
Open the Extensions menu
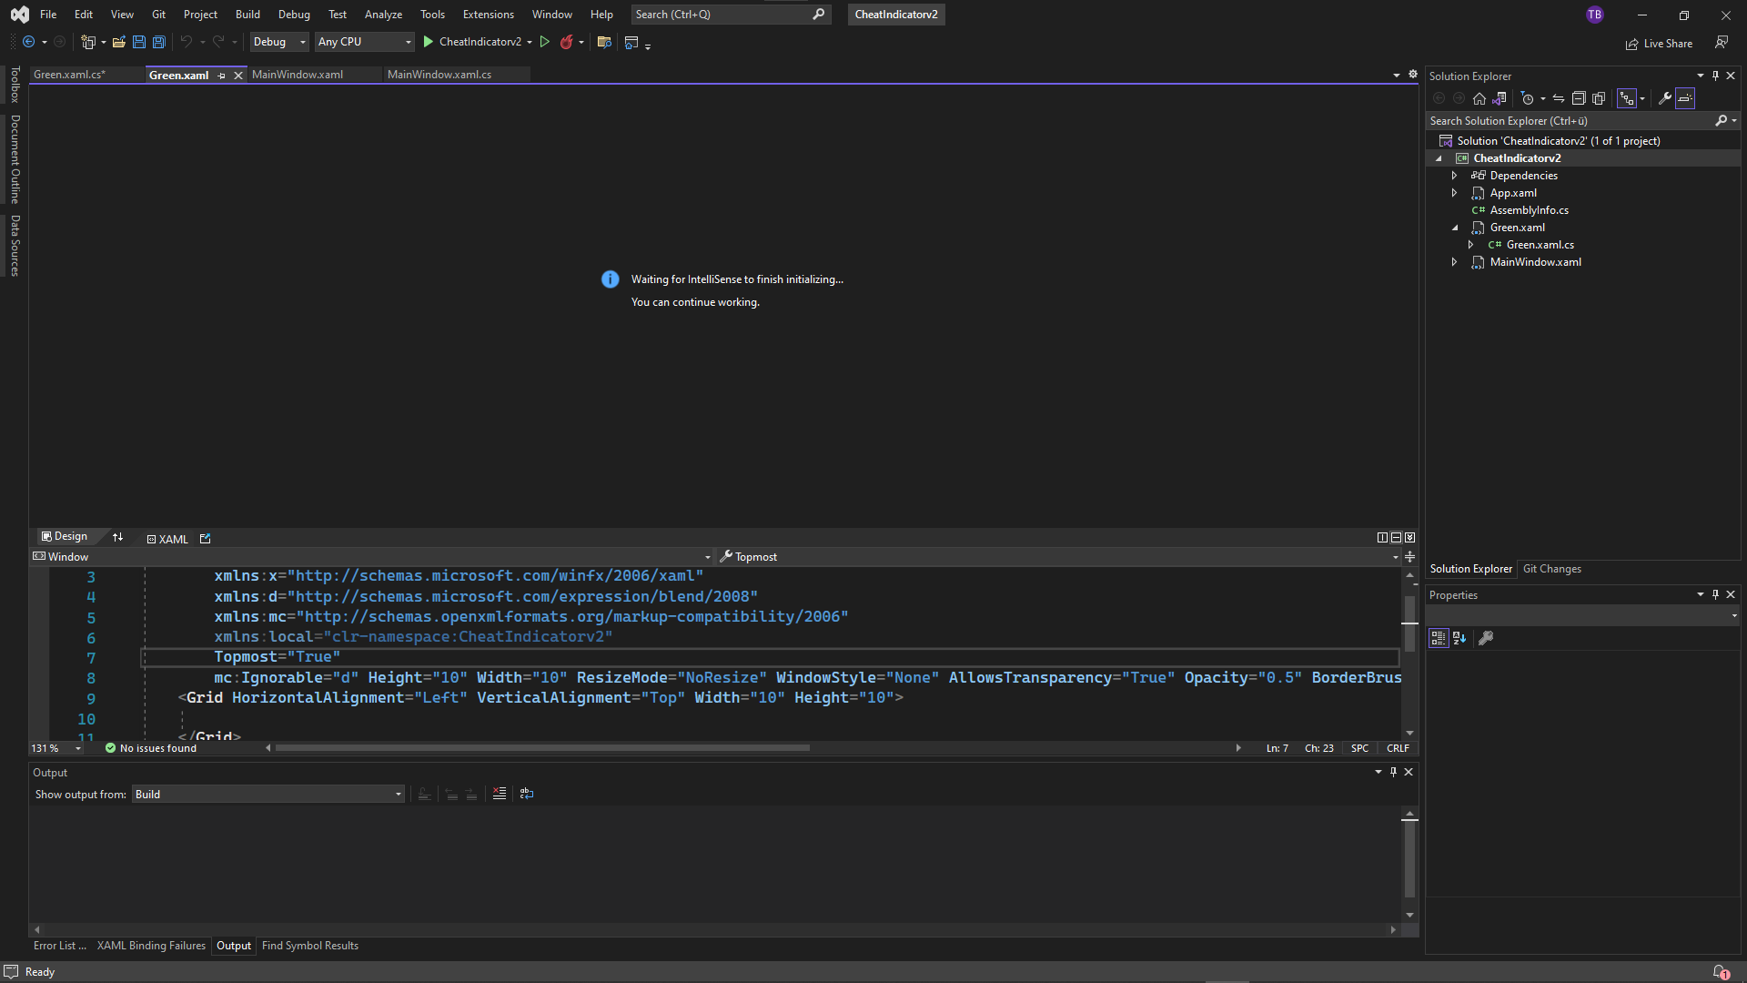[488, 15]
